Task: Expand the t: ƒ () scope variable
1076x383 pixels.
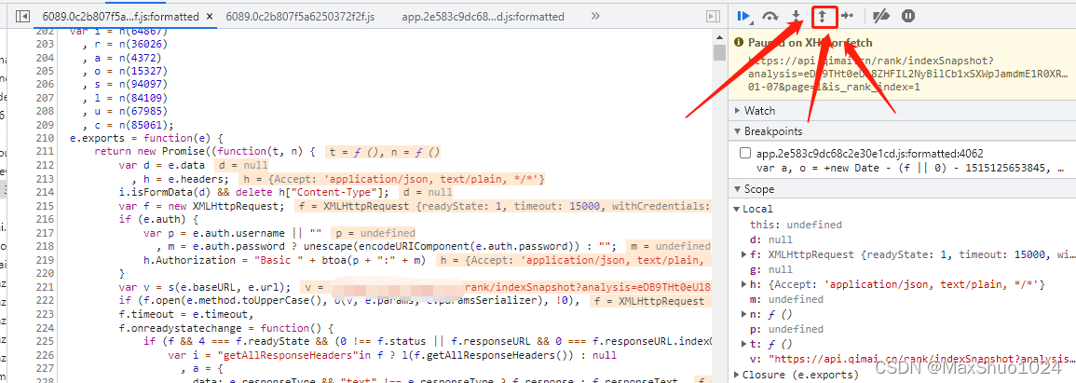Action: coord(744,345)
